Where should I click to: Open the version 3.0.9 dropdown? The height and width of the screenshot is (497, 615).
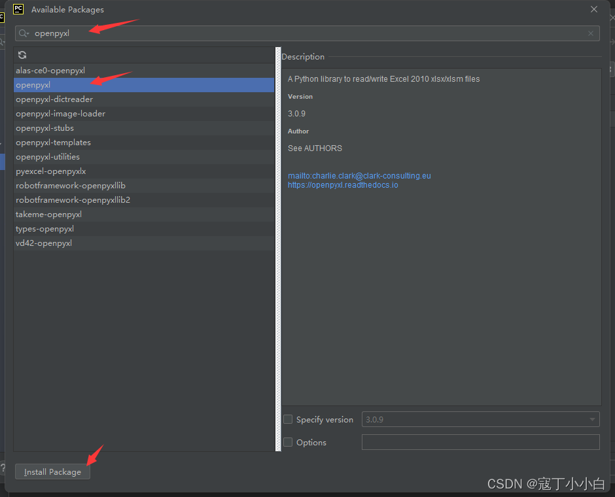tap(480, 419)
